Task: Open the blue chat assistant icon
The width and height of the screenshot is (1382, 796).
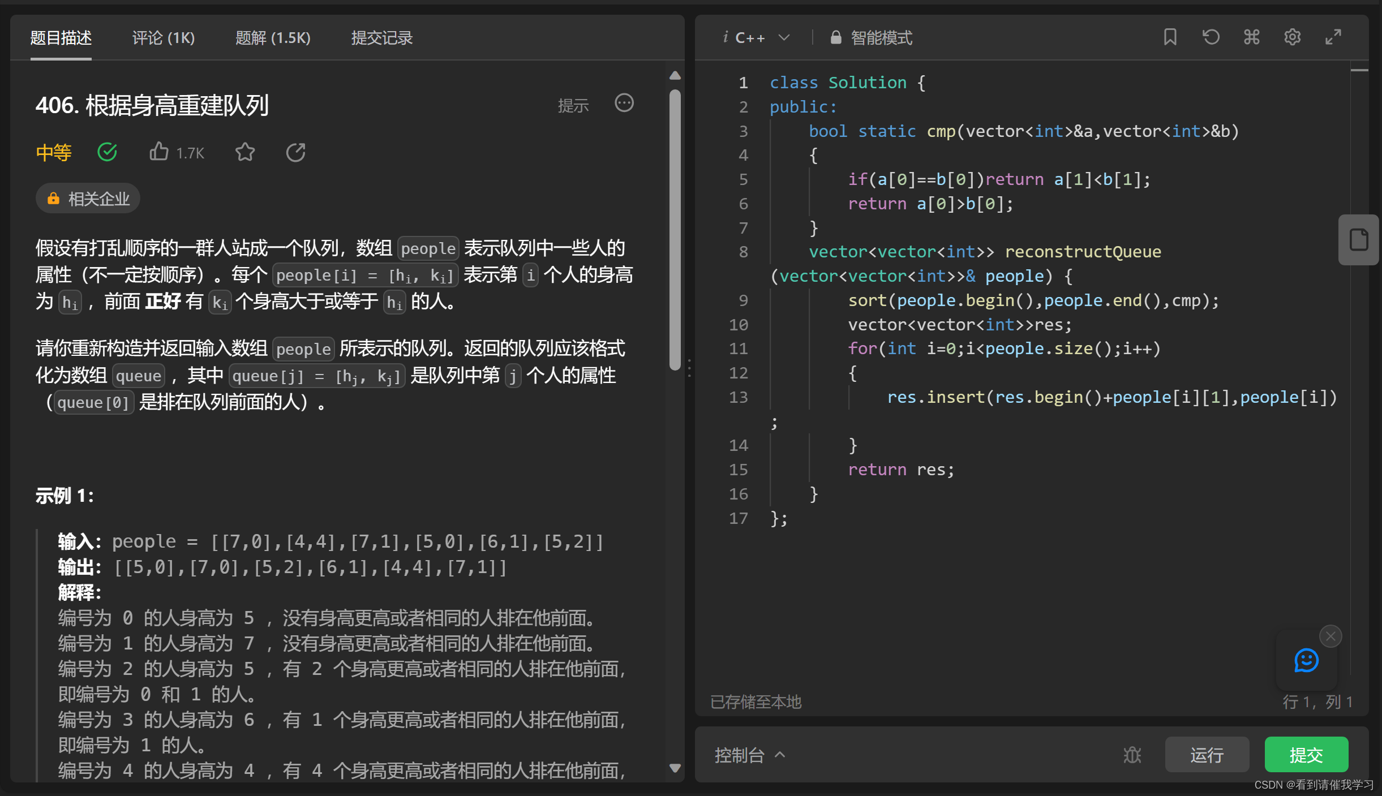Action: click(x=1306, y=660)
